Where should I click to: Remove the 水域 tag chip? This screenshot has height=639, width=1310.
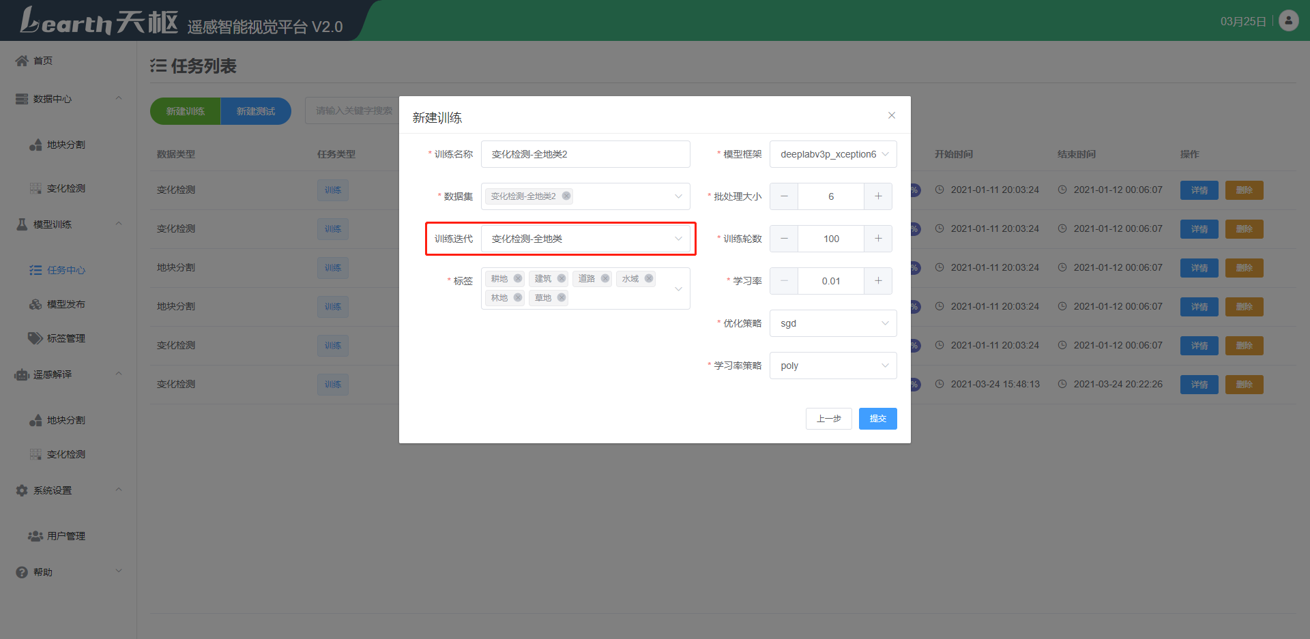point(649,278)
